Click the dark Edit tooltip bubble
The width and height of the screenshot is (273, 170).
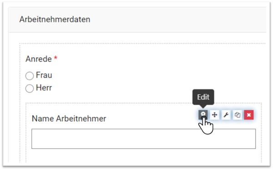click(203, 97)
